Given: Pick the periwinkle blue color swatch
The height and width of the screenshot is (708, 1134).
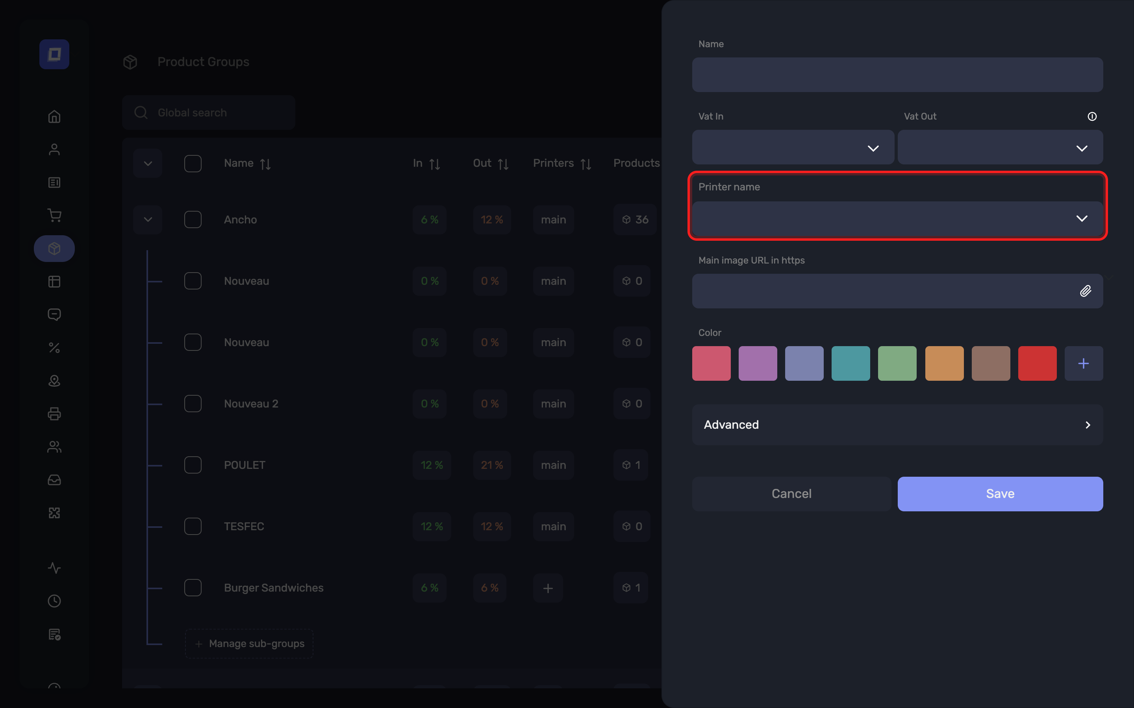Looking at the screenshot, I should tap(804, 363).
